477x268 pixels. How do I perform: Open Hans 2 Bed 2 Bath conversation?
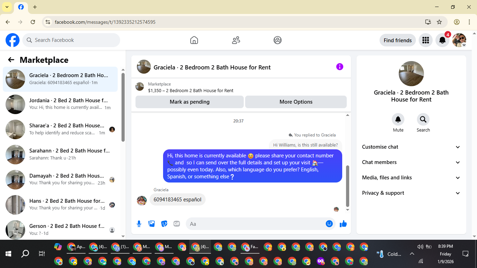pyautogui.click(x=60, y=205)
